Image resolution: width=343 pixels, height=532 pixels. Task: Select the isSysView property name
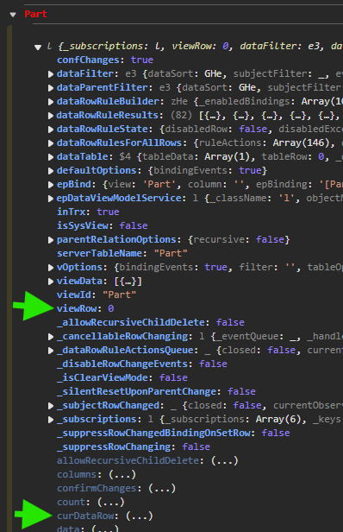[82, 225]
